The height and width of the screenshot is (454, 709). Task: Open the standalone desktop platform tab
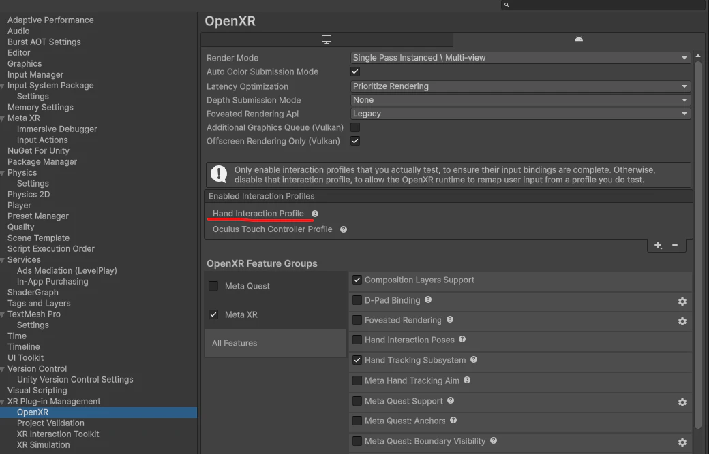(x=327, y=39)
